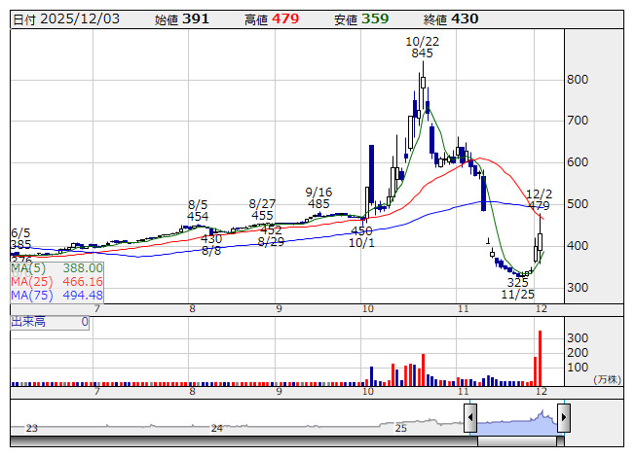This screenshot has width=636, height=457.
Task: Click the tallest red volume bar
Action: coord(540,354)
